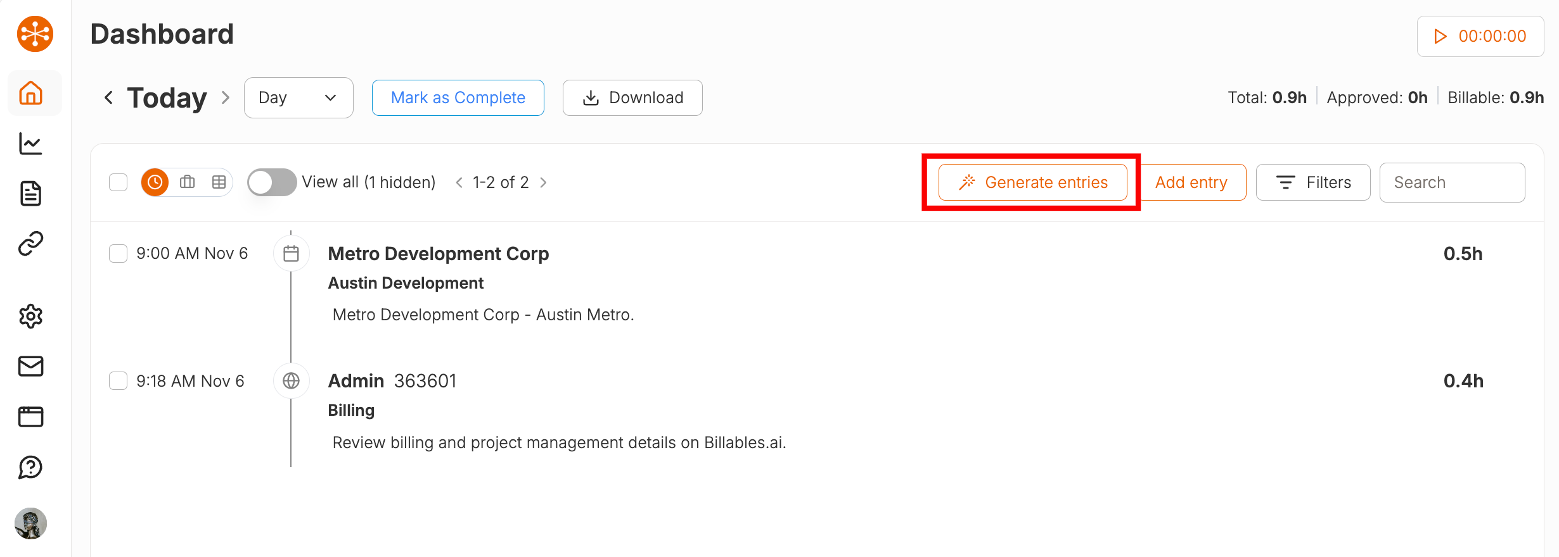The height and width of the screenshot is (557, 1559).
Task: Check the 9:18 AM entry checkbox
Action: (119, 381)
